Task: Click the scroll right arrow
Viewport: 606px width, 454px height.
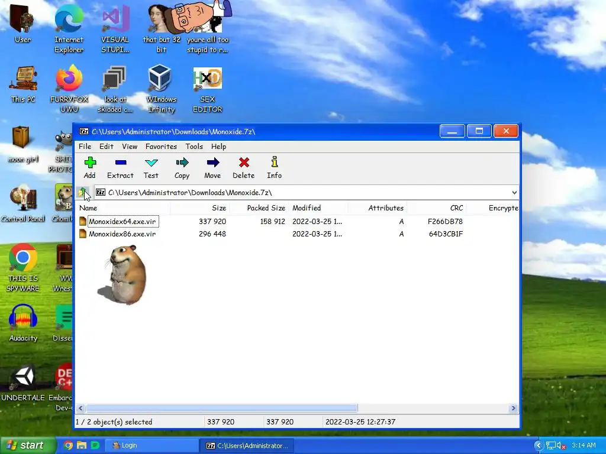Action: point(513,408)
